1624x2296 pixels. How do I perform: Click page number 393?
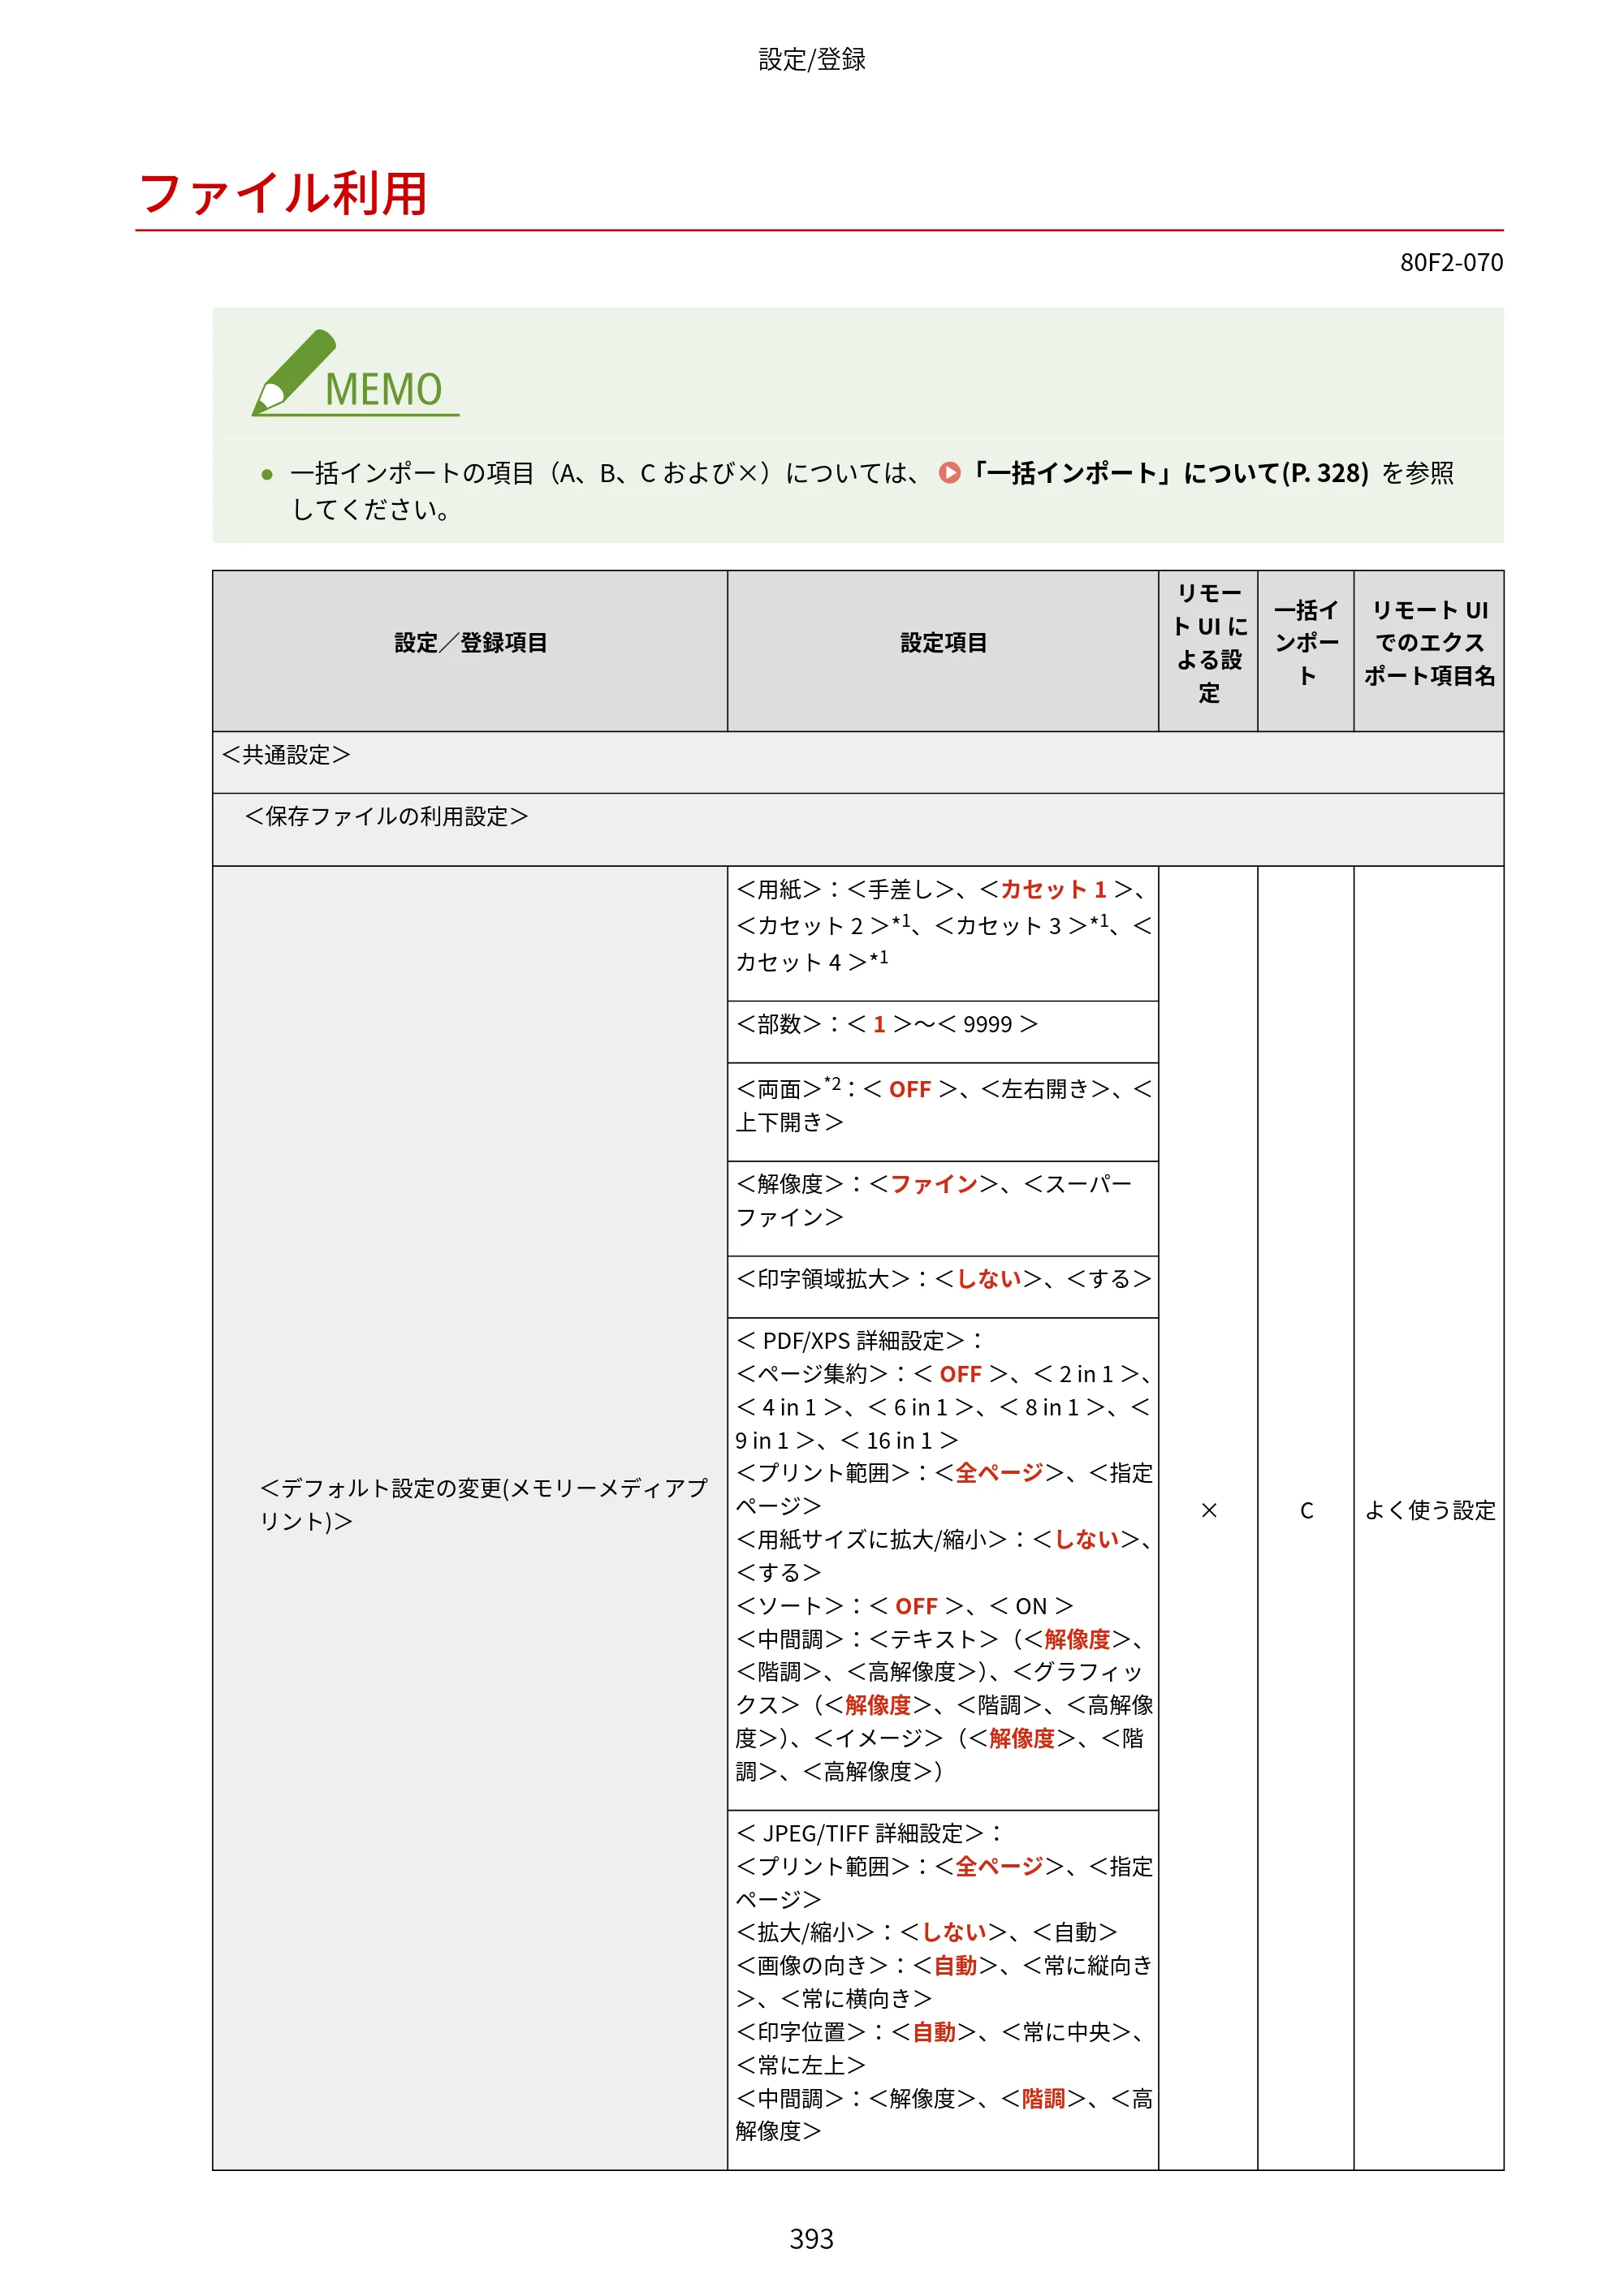pyautogui.click(x=811, y=2239)
